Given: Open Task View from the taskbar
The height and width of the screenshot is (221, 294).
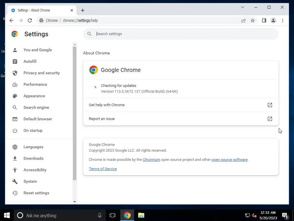Looking at the screenshot, I should pos(113,215).
